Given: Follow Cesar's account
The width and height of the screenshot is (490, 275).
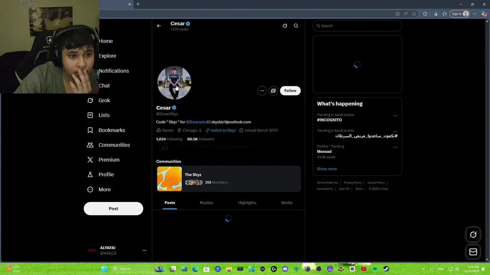Looking at the screenshot, I should (x=290, y=91).
